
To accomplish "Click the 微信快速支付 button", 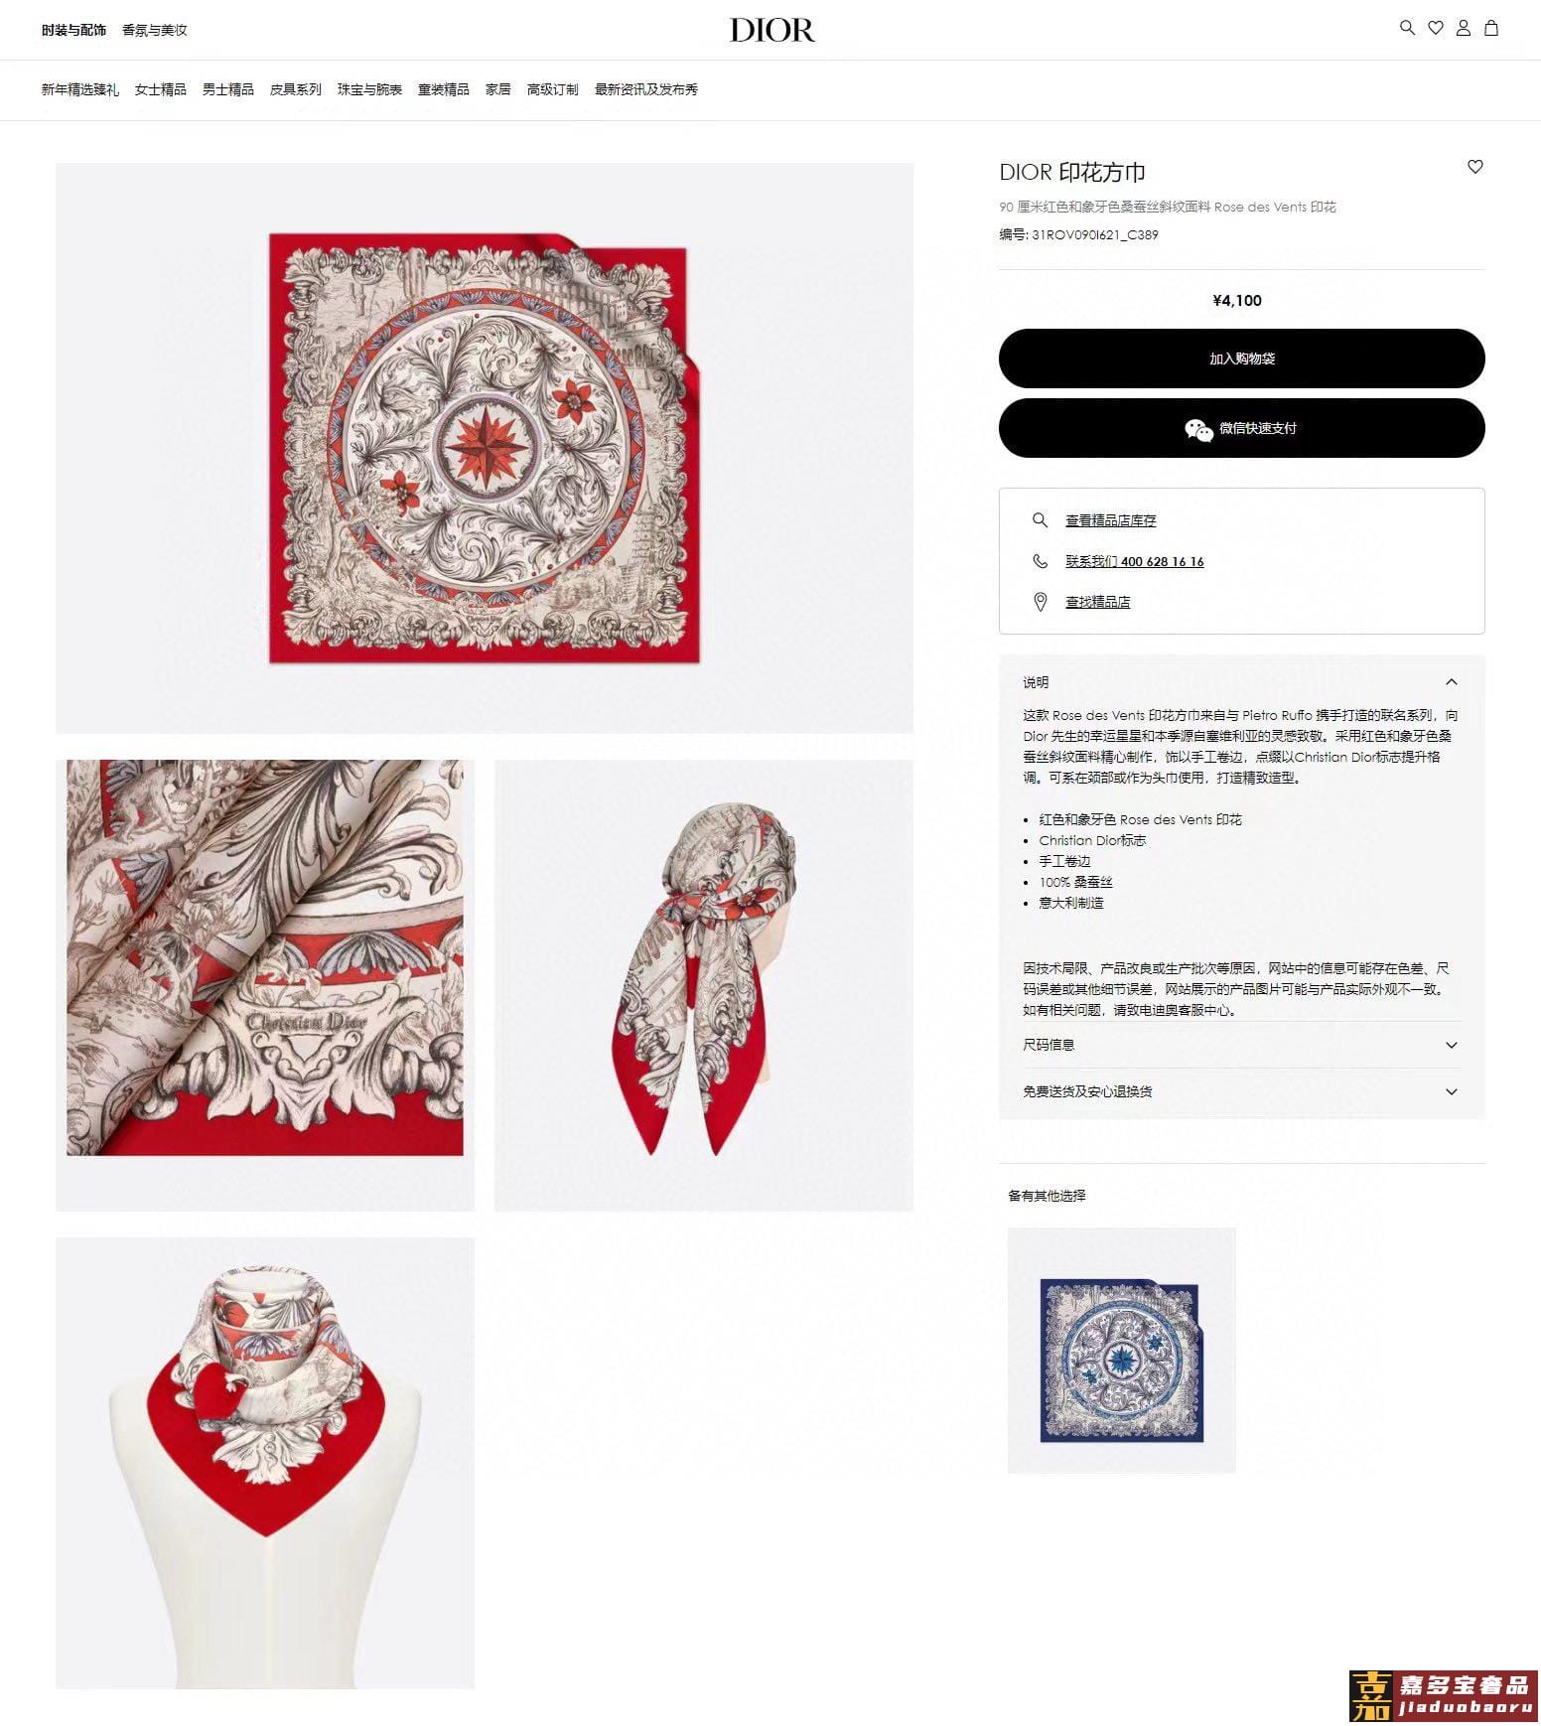I will pyautogui.click(x=1241, y=428).
